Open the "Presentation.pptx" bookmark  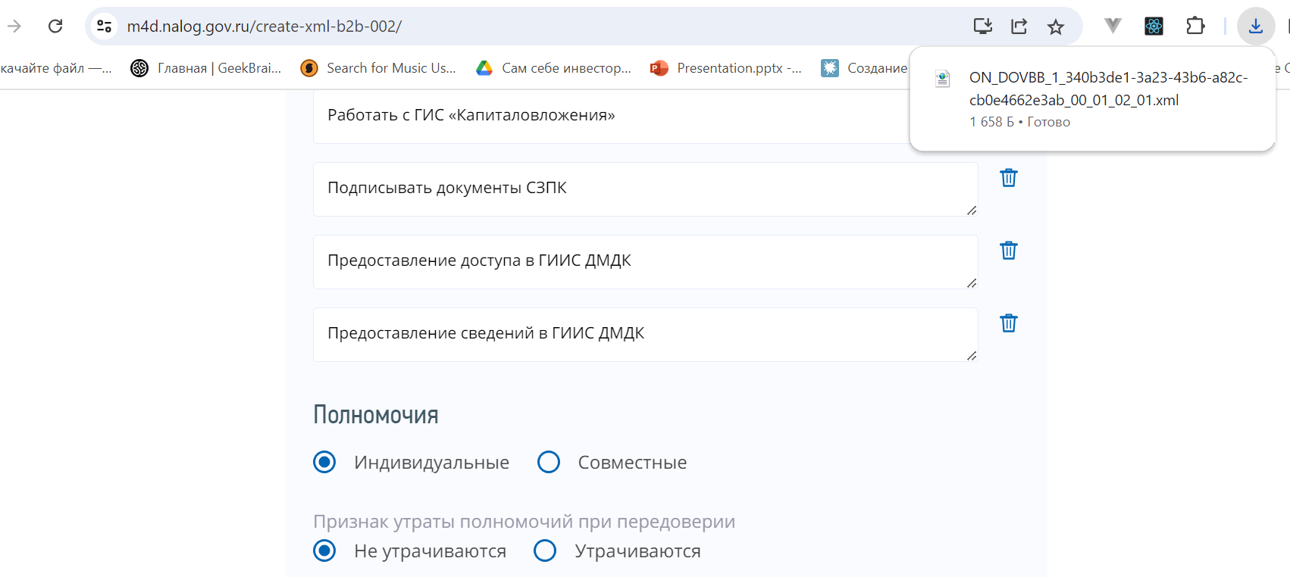(726, 68)
